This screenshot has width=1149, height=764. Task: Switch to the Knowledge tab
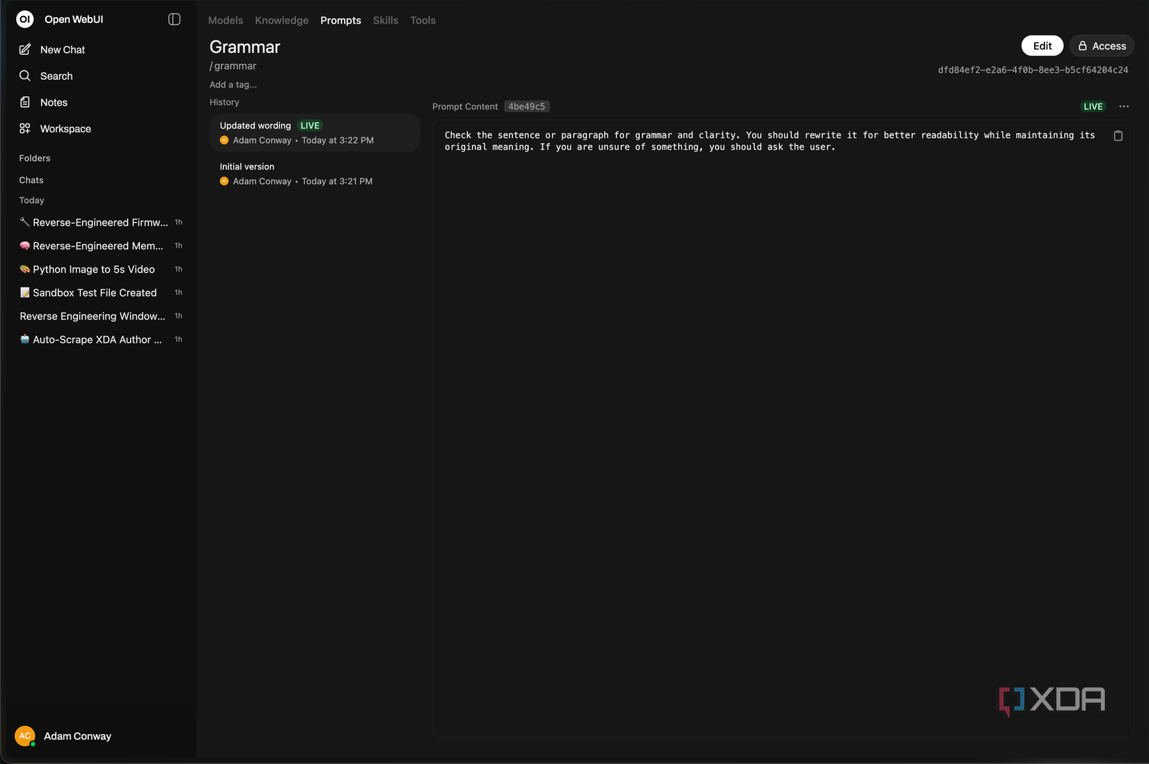click(x=281, y=20)
